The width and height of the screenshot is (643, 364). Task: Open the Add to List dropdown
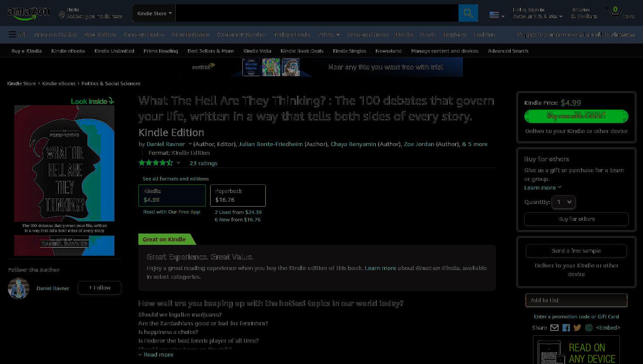pos(576,300)
